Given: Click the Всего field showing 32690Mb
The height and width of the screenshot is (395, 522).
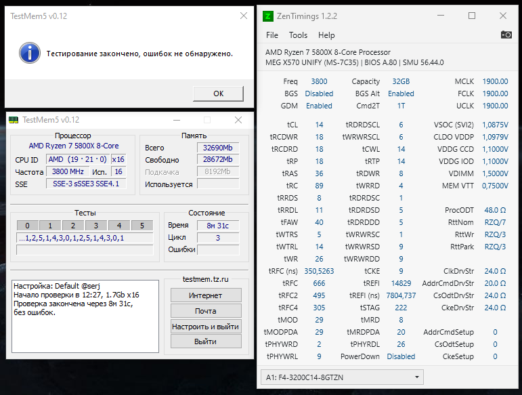Looking at the screenshot, I should tap(218, 148).
